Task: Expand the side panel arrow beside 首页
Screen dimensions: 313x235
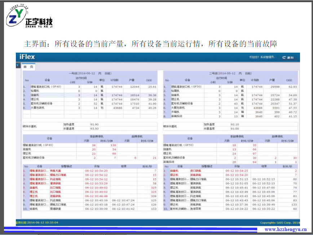Action: pos(18,65)
